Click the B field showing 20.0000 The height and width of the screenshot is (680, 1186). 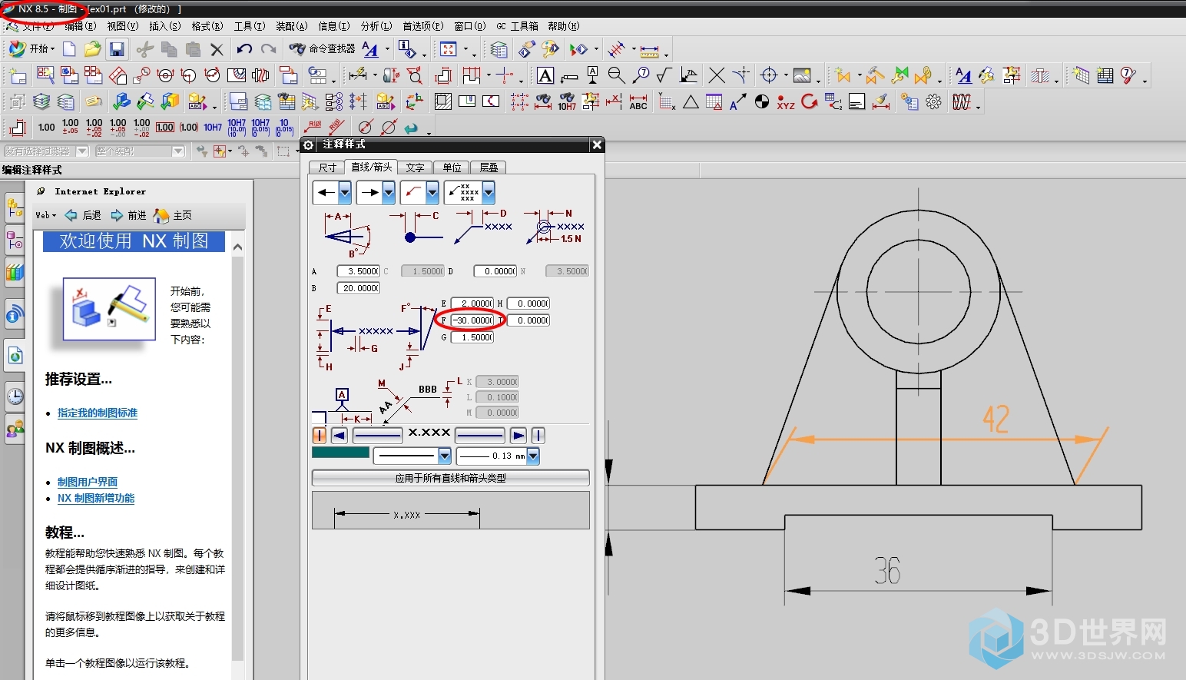pyautogui.click(x=358, y=288)
